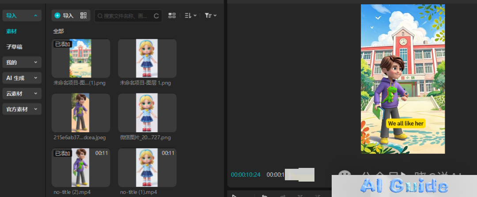Viewport: 477px width, 197px height.
Task: Expand the 官方素材 sidebar section
Action: [x=22, y=109]
